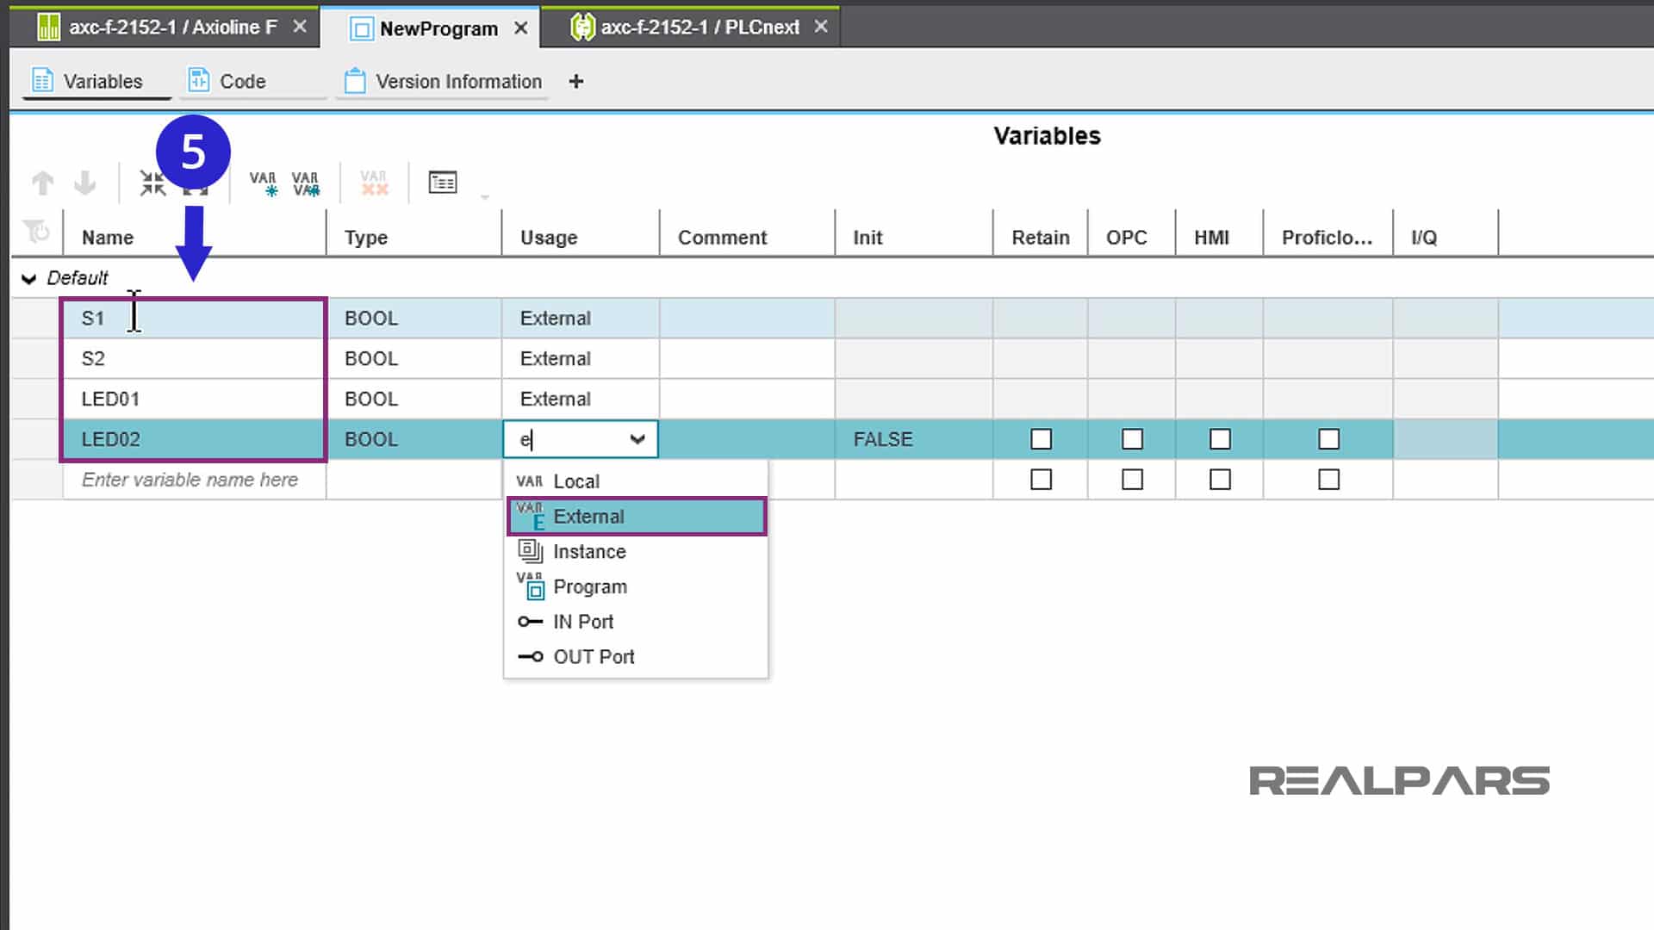
Task: Select the LED01 variable name cell
Action: [195, 399]
